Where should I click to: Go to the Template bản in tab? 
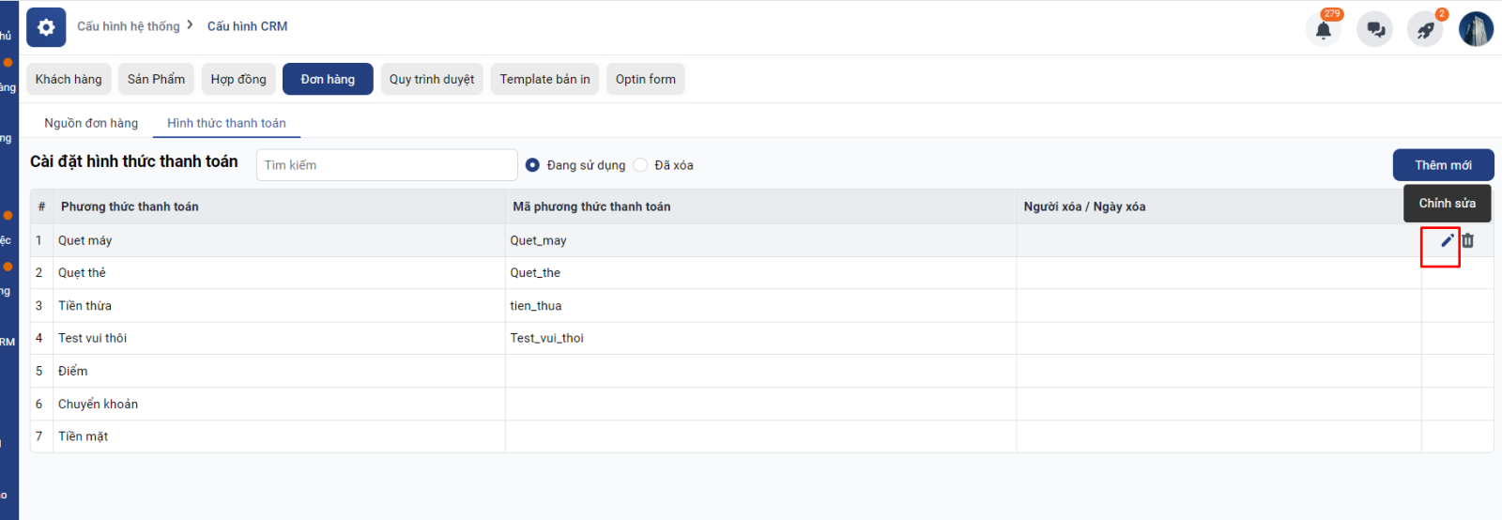click(544, 79)
